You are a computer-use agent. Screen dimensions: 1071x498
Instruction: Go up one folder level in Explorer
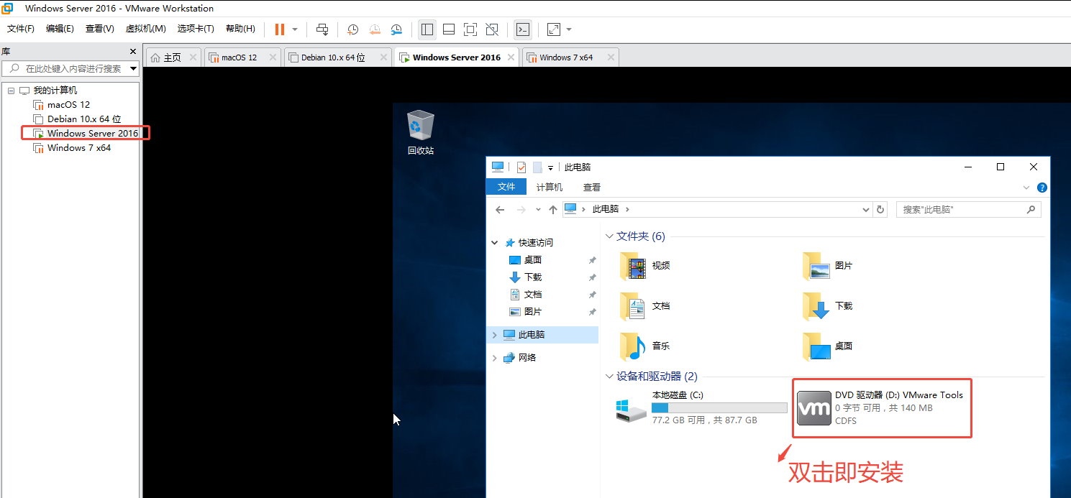(552, 210)
